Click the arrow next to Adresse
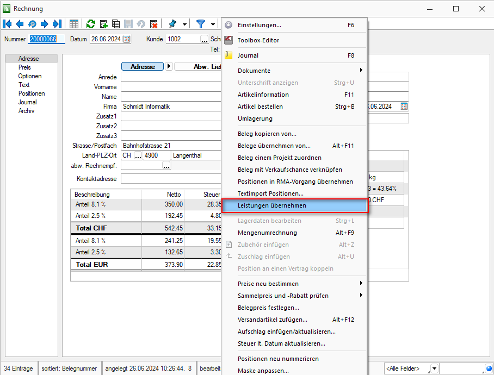 (x=169, y=66)
